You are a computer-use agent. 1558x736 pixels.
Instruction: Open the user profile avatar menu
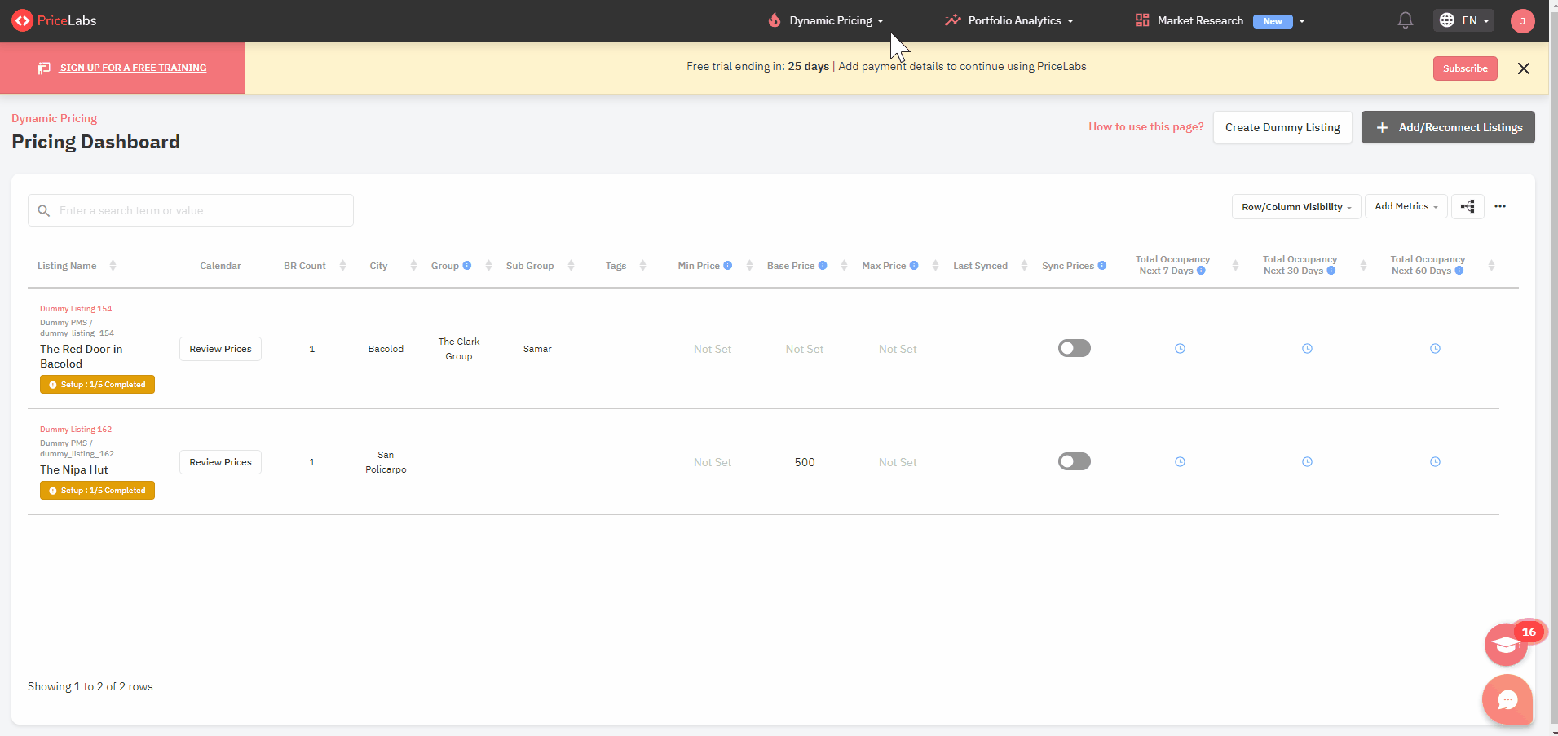pyautogui.click(x=1521, y=20)
